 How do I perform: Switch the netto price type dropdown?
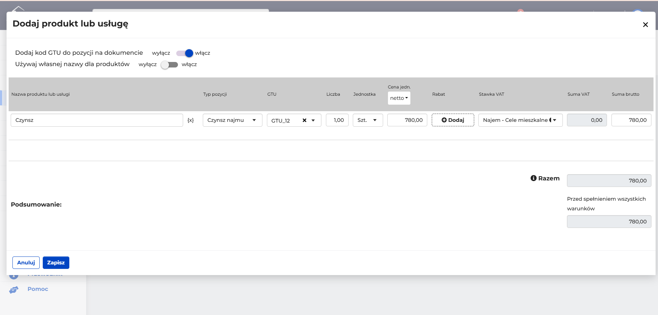tap(399, 98)
